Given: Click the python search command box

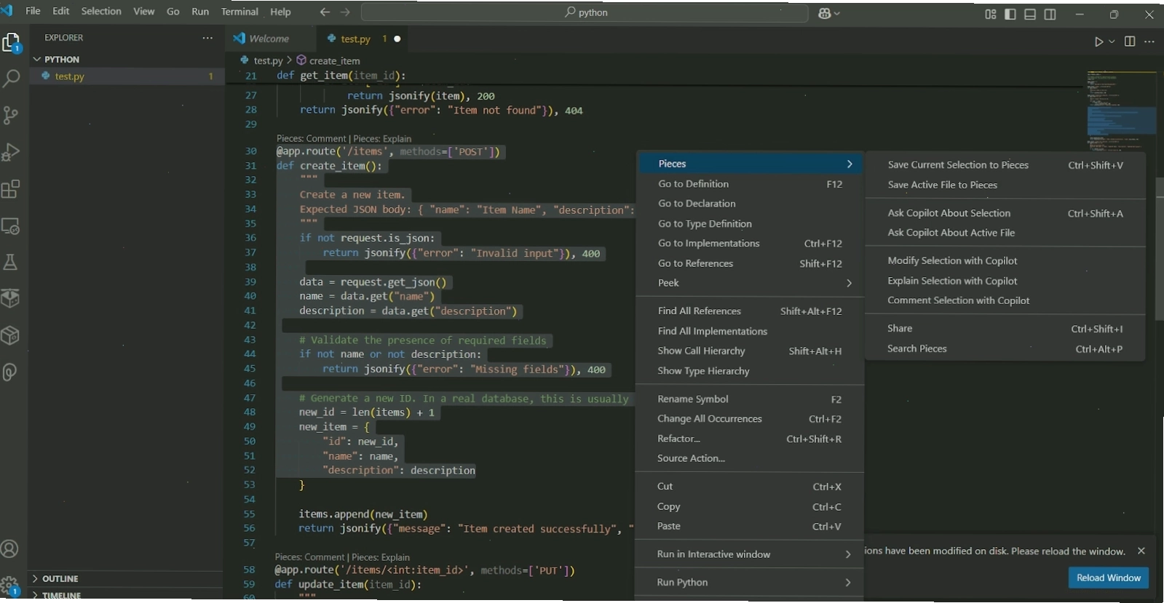Looking at the screenshot, I should [x=585, y=12].
